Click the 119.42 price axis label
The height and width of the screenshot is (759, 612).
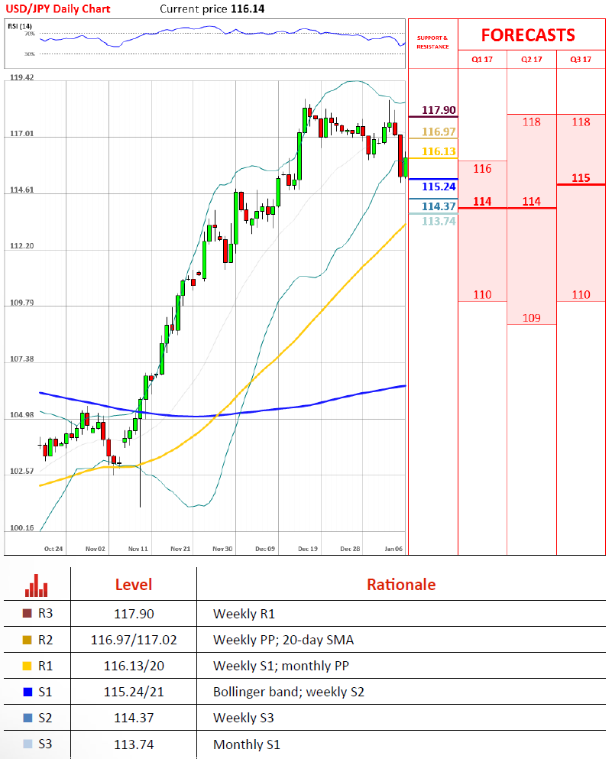21,77
